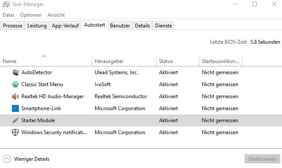Viewport: 282px width, 168px height.
Task: Select the Classic Start Menu shell icon
Action: (x=15, y=84)
